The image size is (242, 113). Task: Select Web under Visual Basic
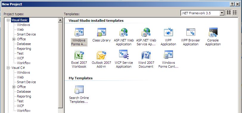(20, 30)
